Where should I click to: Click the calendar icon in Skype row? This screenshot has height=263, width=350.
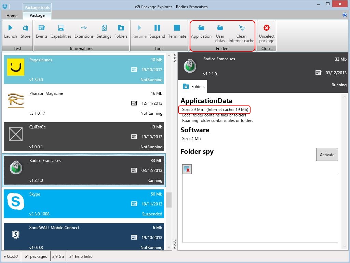coord(134,204)
